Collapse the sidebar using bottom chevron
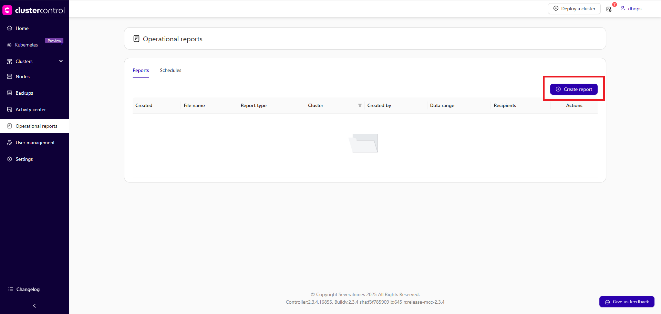 [x=34, y=306]
